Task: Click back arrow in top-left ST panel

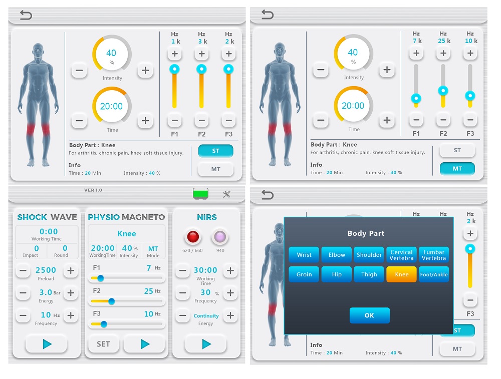Action: tap(26, 15)
